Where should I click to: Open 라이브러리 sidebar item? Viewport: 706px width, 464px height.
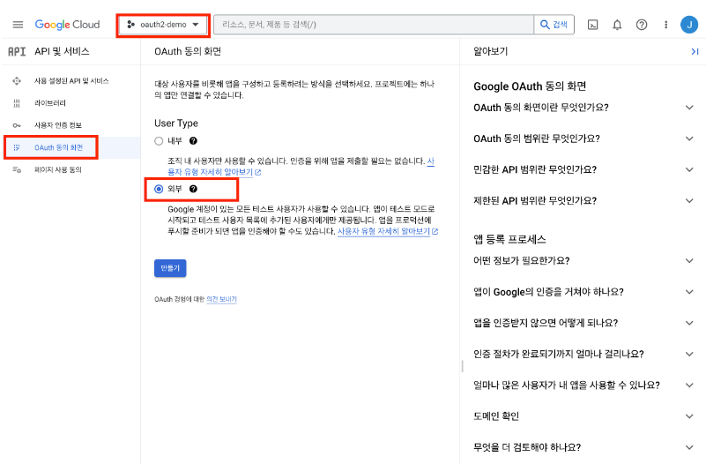[x=71, y=103]
